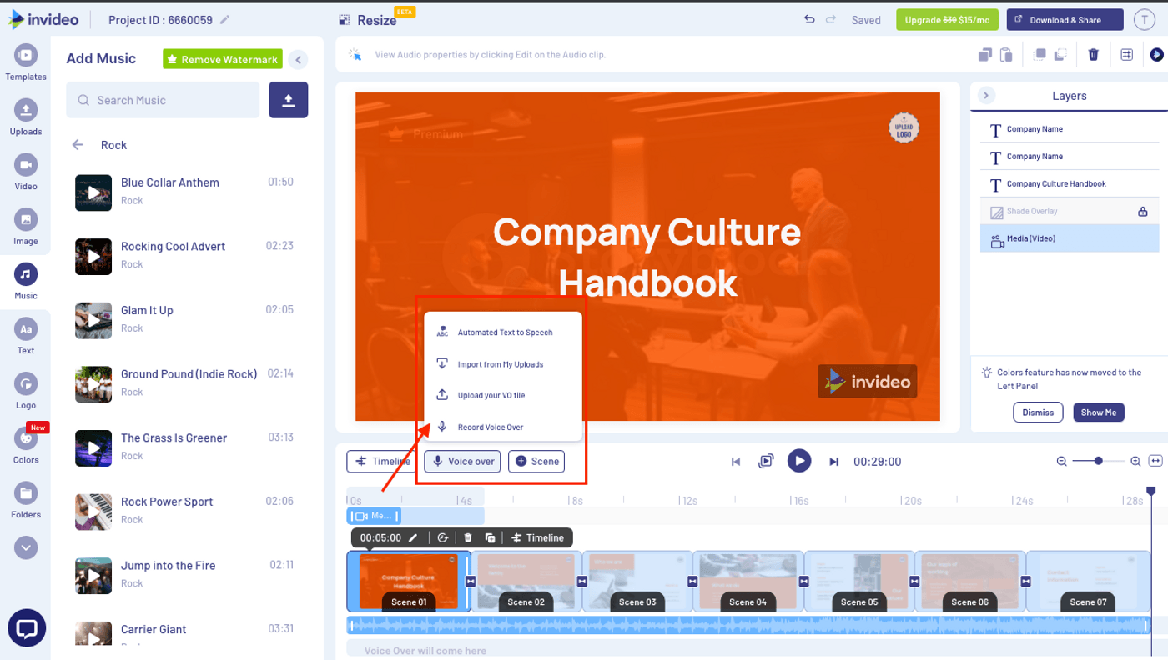This screenshot has width=1168, height=660.
Task: Preview the Glam It Up track
Action: tap(93, 320)
